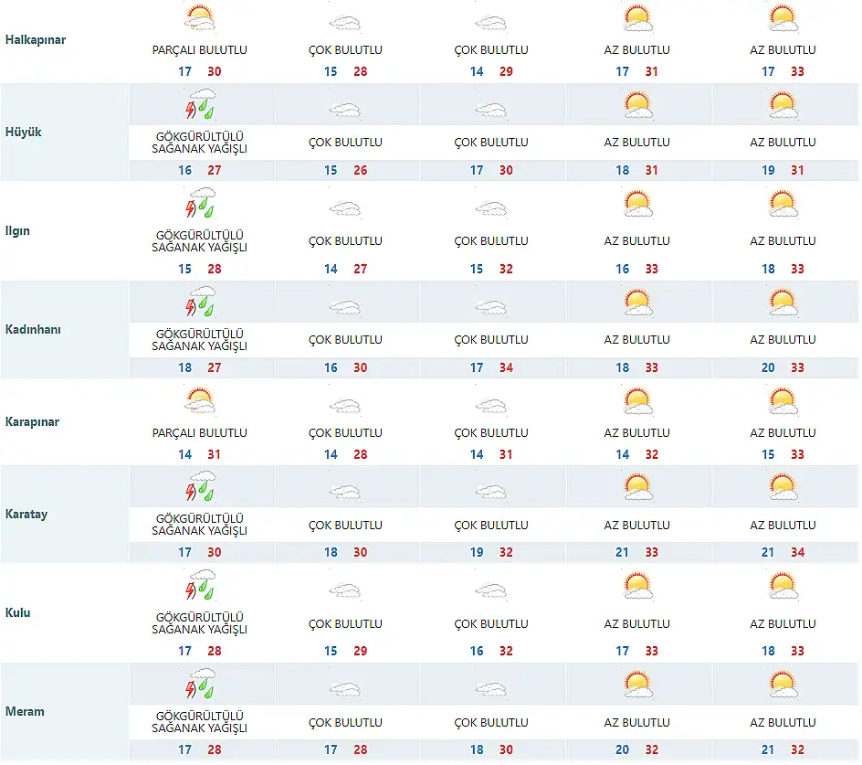The image size is (862, 765).
Task: Click PARÇALI BULUTLU label in Karapınar row
Action: point(199,433)
